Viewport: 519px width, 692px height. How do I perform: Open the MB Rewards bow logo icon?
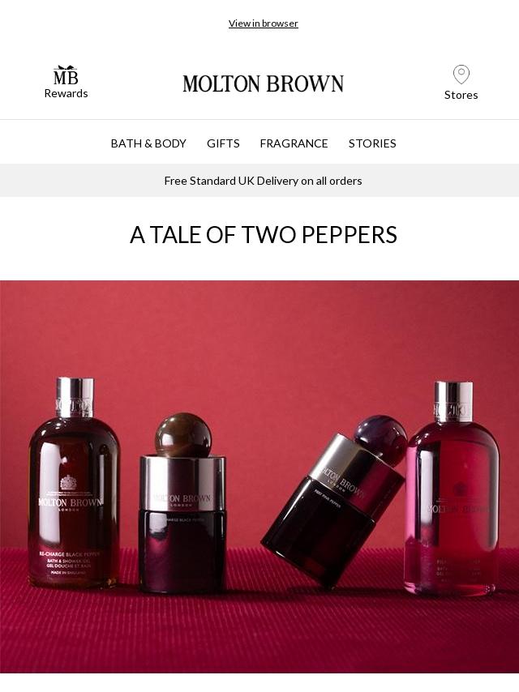[x=66, y=75]
